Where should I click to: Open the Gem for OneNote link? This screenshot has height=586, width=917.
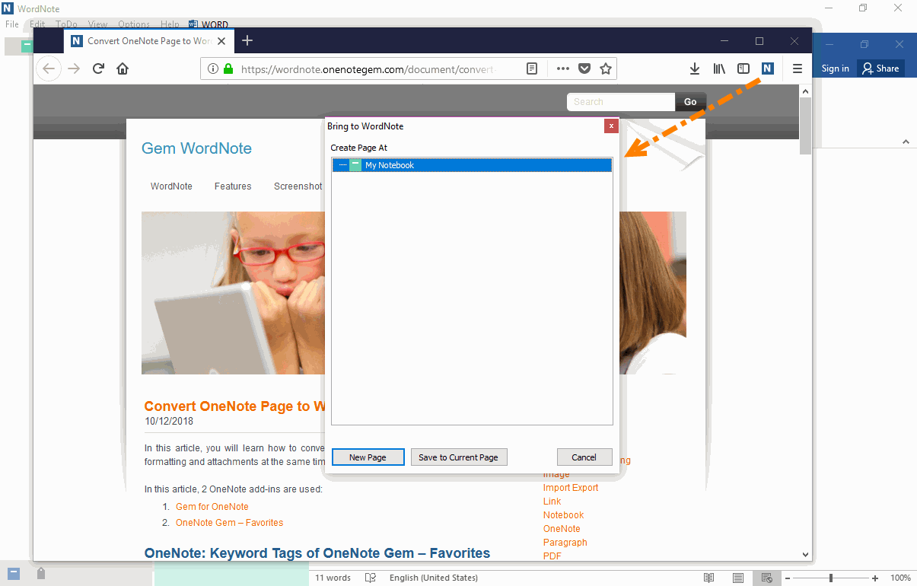coord(212,507)
